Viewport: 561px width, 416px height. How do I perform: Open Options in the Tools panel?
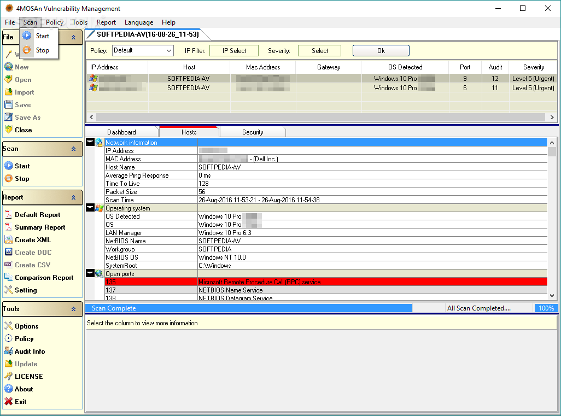pos(21,326)
